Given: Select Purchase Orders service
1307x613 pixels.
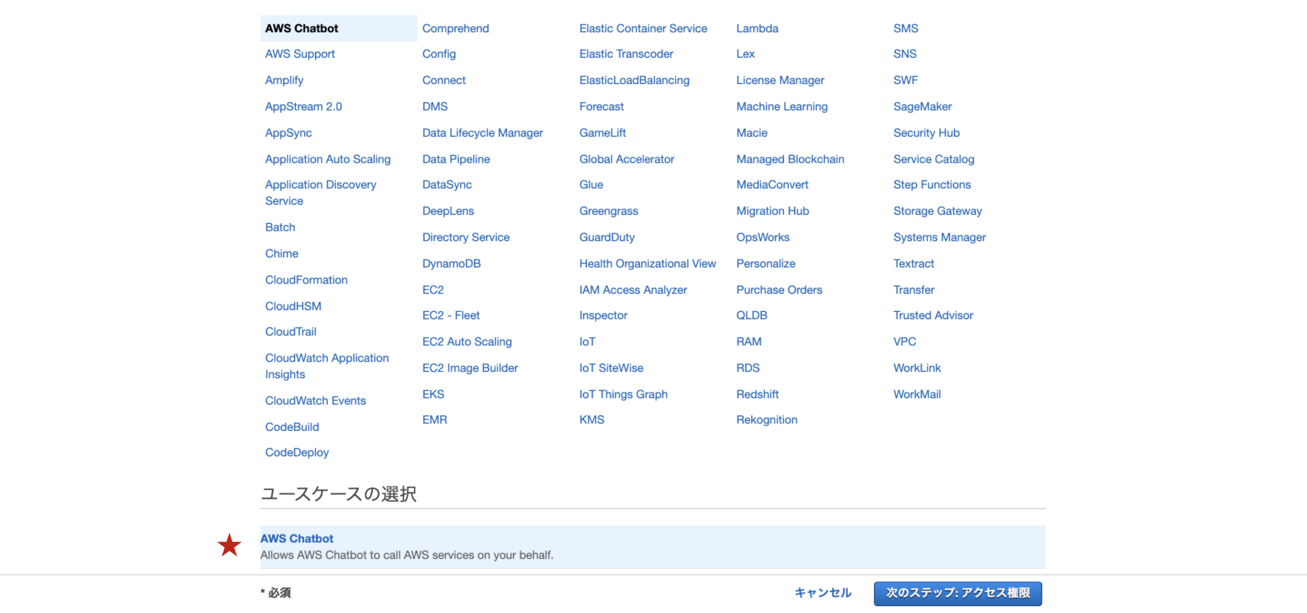Looking at the screenshot, I should pos(779,290).
